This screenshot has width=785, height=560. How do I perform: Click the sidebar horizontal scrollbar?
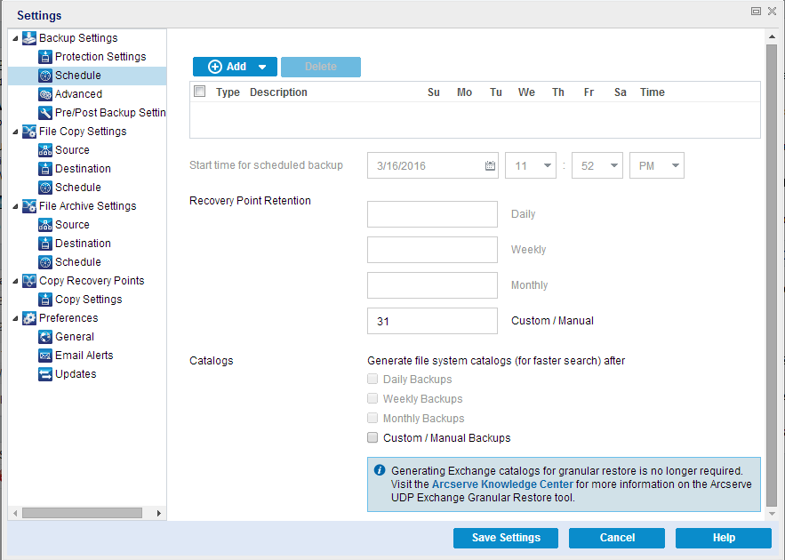coord(82,513)
